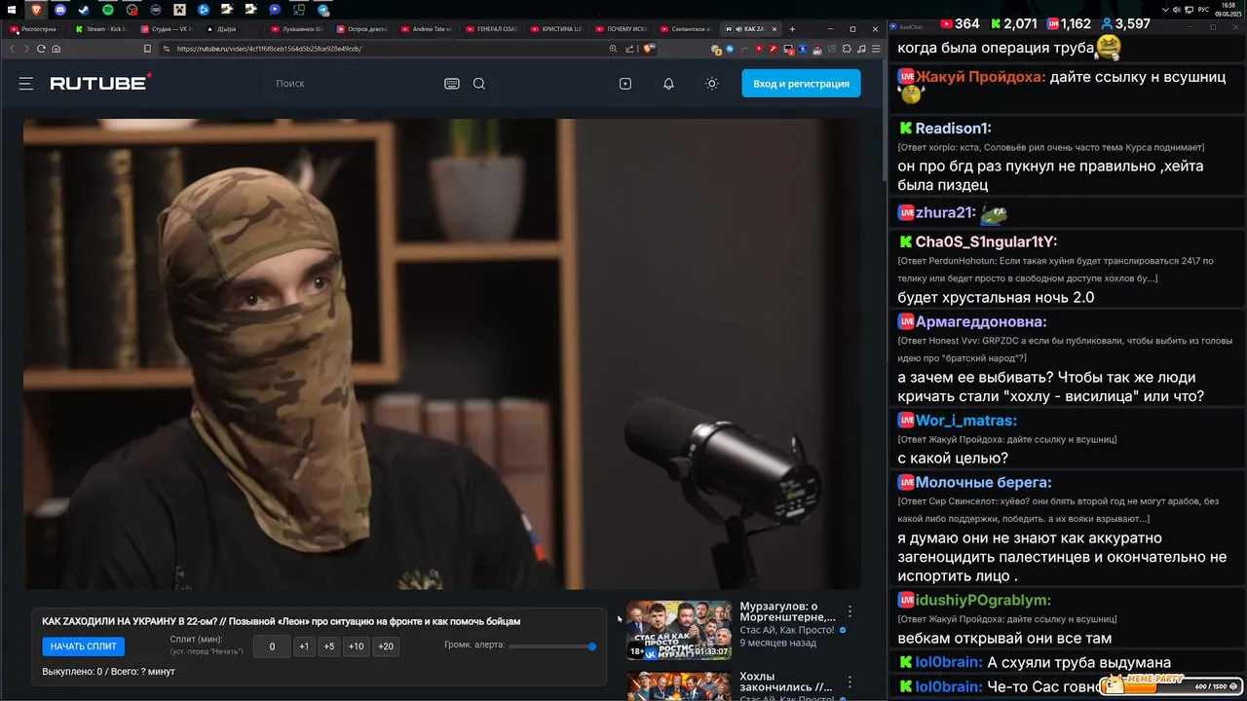Open the Хохлы закончились video thumbnail
This screenshot has width=1247, height=701.
pyautogui.click(x=679, y=685)
